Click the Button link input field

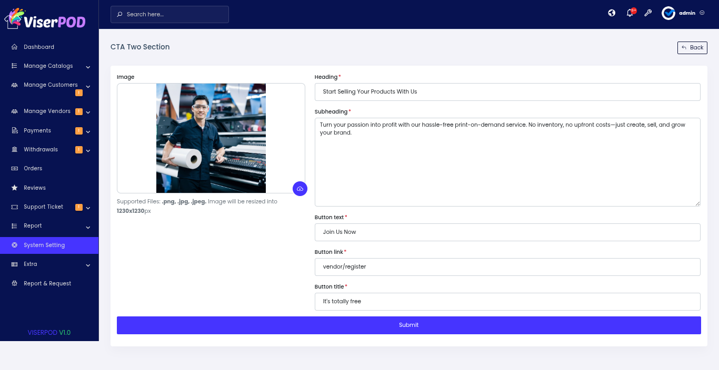coord(507,267)
